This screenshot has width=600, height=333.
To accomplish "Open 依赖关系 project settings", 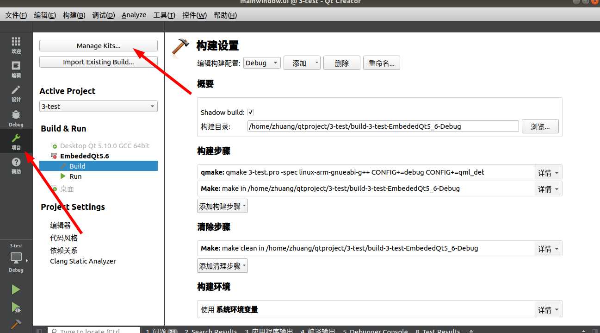I will tap(64, 250).
